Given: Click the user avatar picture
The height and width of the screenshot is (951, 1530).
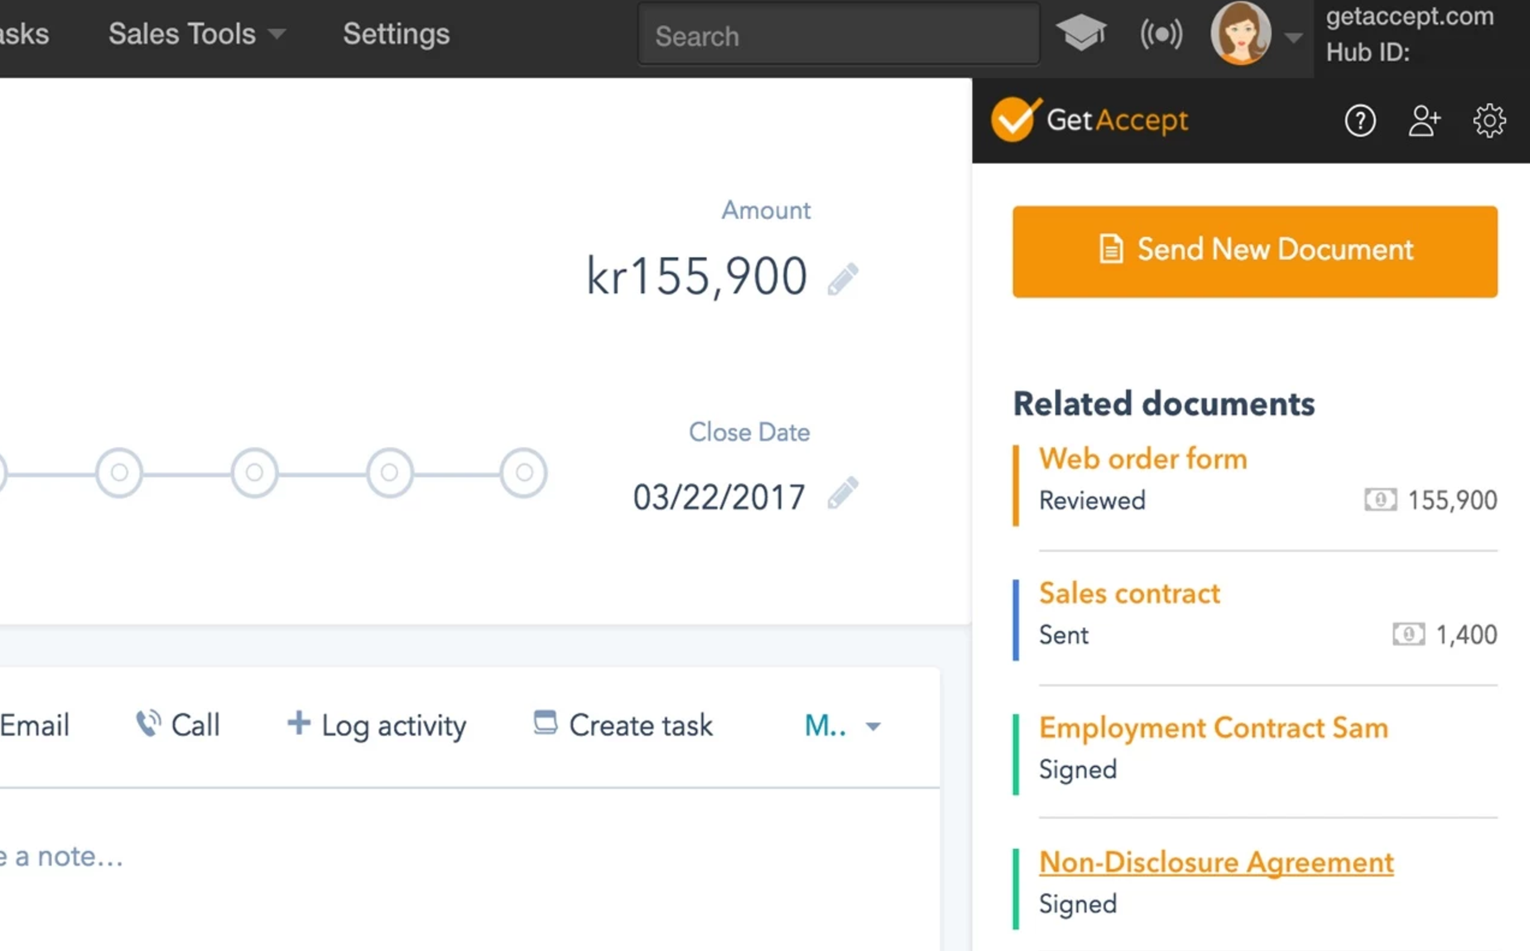Looking at the screenshot, I should pyautogui.click(x=1240, y=34).
